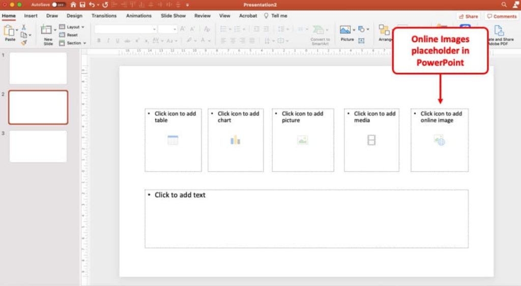
Task: Open the Picture dropdown arrow
Action: pos(354,30)
